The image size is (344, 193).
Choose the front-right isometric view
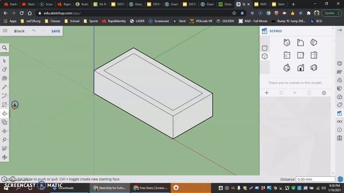click(314, 68)
